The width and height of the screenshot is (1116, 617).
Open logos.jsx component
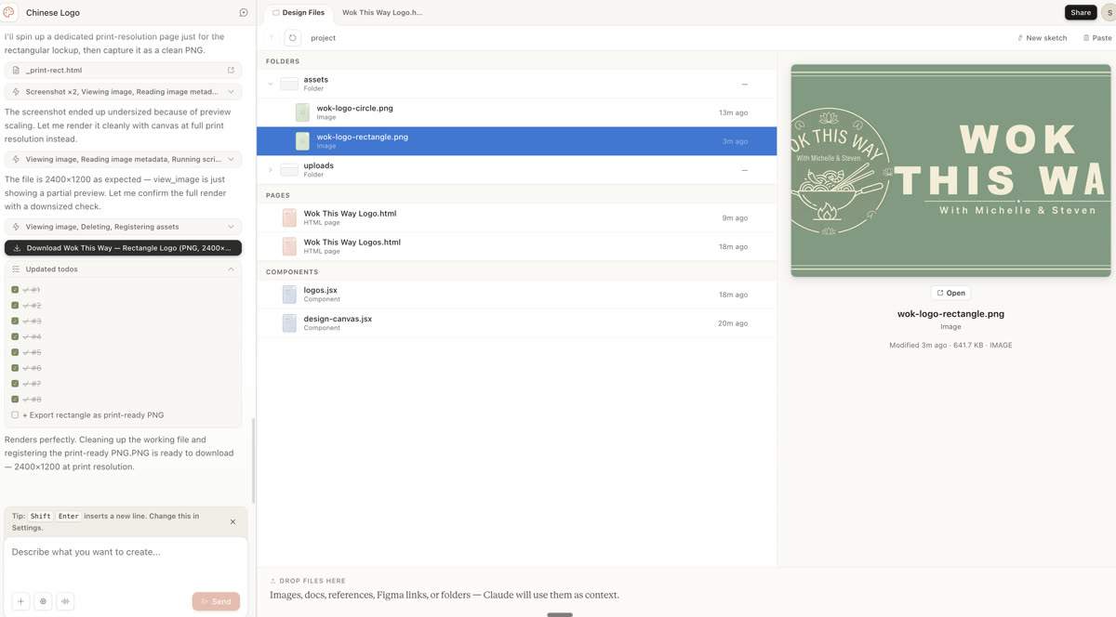click(516, 295)
